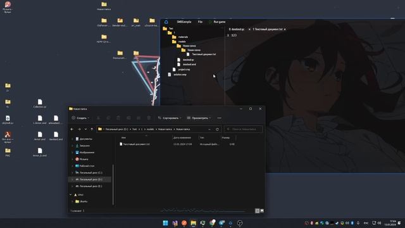The height and width of the screenshot is (228, 405).
Task: Open dasdasd.smd file in SMDCompile tree
Action: coord(187,65)
